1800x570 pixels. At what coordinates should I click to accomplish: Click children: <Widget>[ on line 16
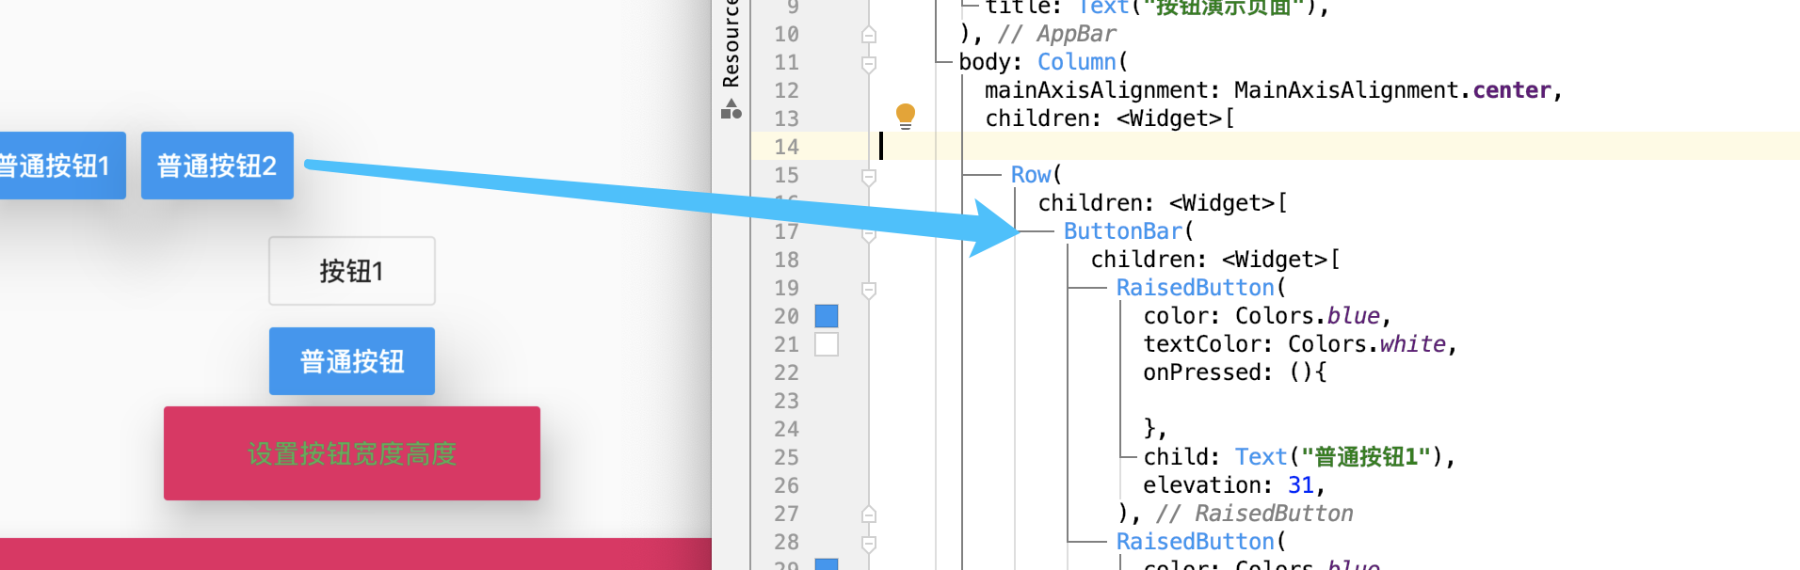tap(1163, 203)
